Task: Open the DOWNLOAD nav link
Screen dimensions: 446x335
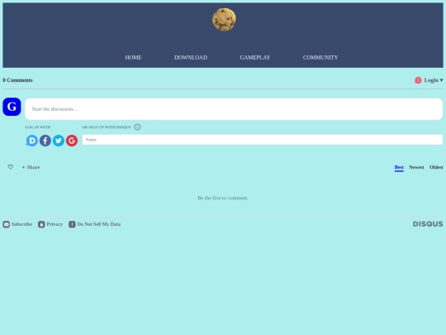Action: [191, 58]
